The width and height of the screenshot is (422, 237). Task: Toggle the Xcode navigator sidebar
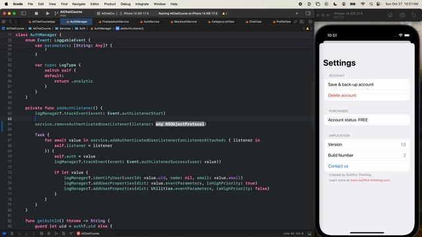[x=24, y=13]
